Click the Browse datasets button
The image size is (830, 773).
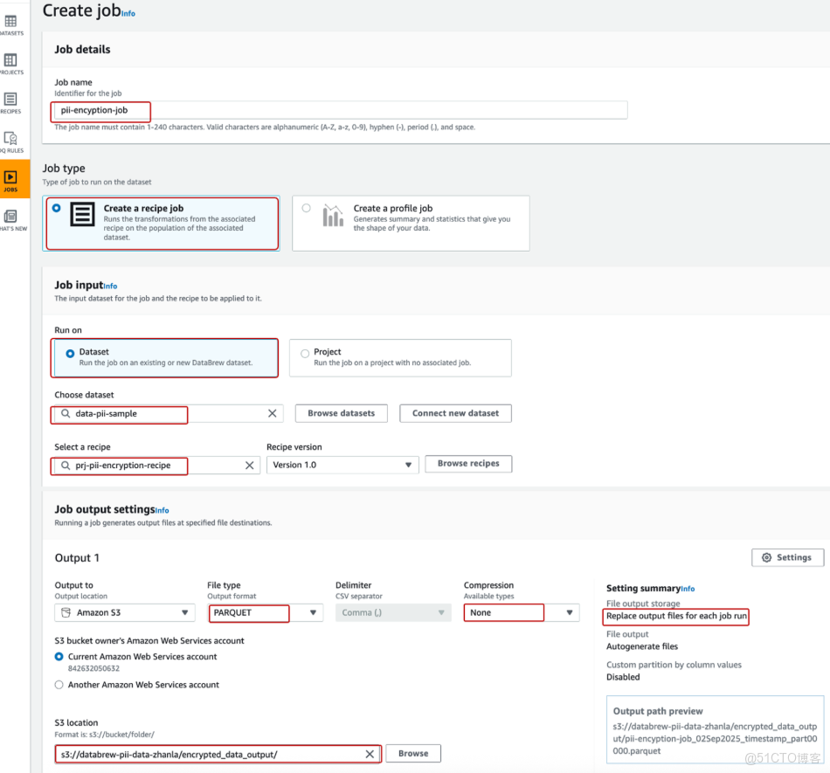[341, 413]
